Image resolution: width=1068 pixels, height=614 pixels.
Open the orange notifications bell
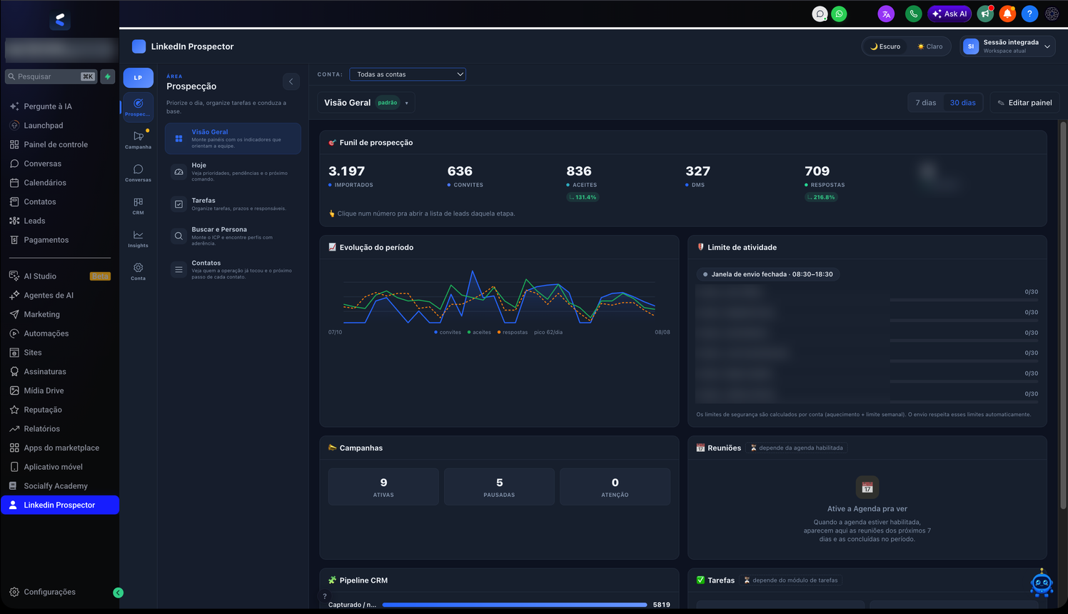[1007, 14]
